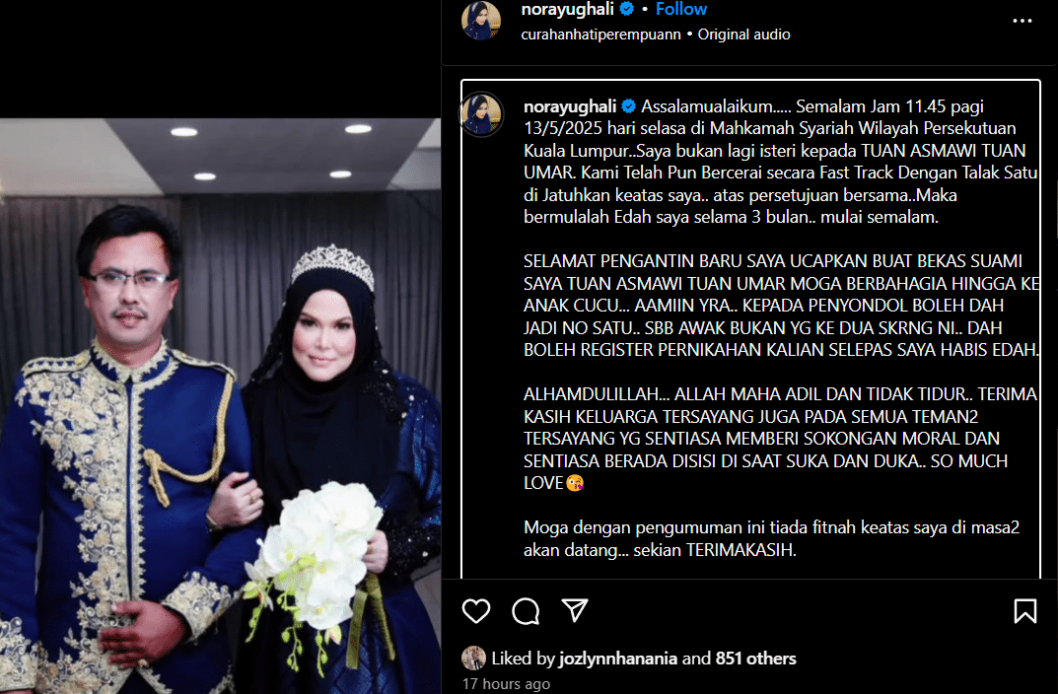1058x694 pixels.
Task: Open the curahanhatiperempuann audio link
Action: pyautogui.click(x=600, y=35)
